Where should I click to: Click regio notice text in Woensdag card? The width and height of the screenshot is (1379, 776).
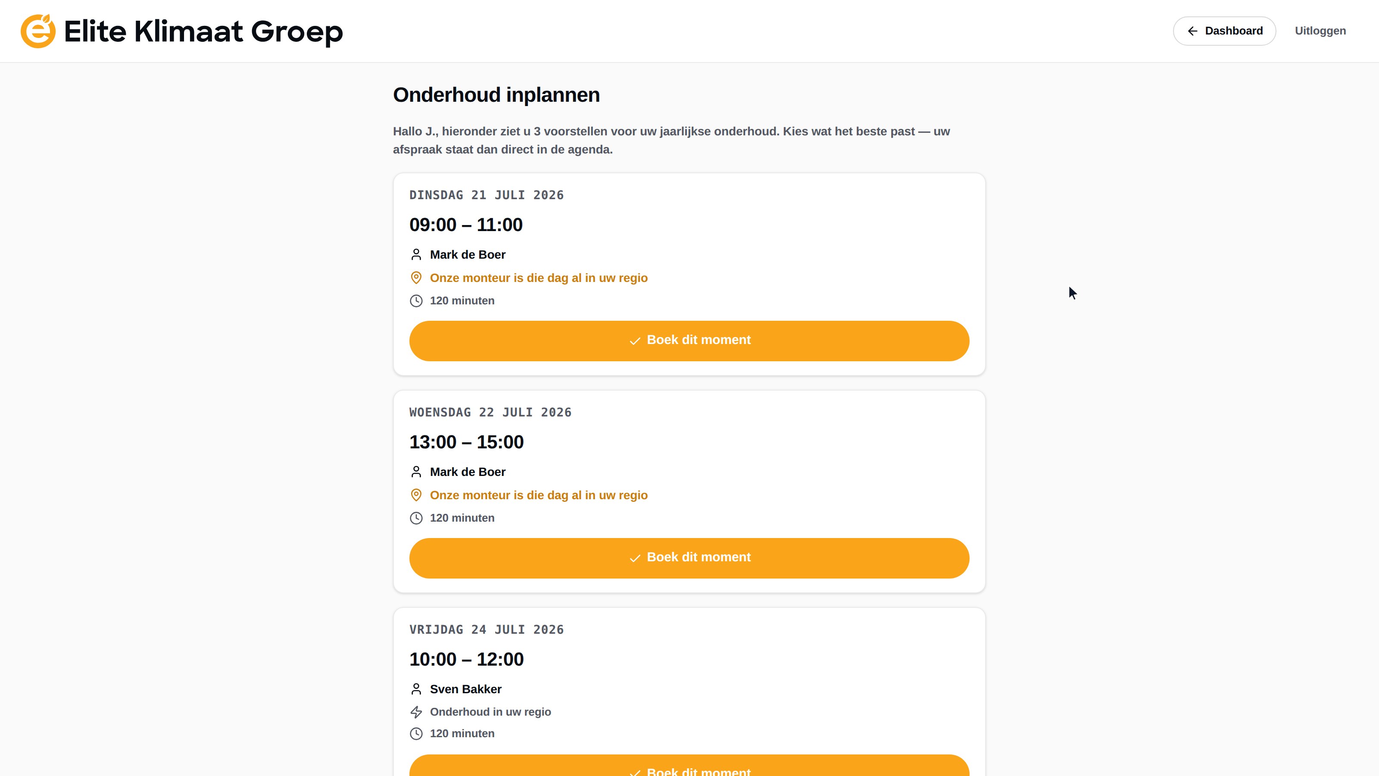pos(539,495)
